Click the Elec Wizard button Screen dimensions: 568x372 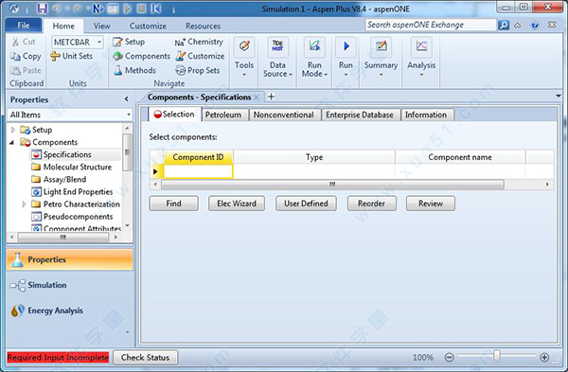237,204
